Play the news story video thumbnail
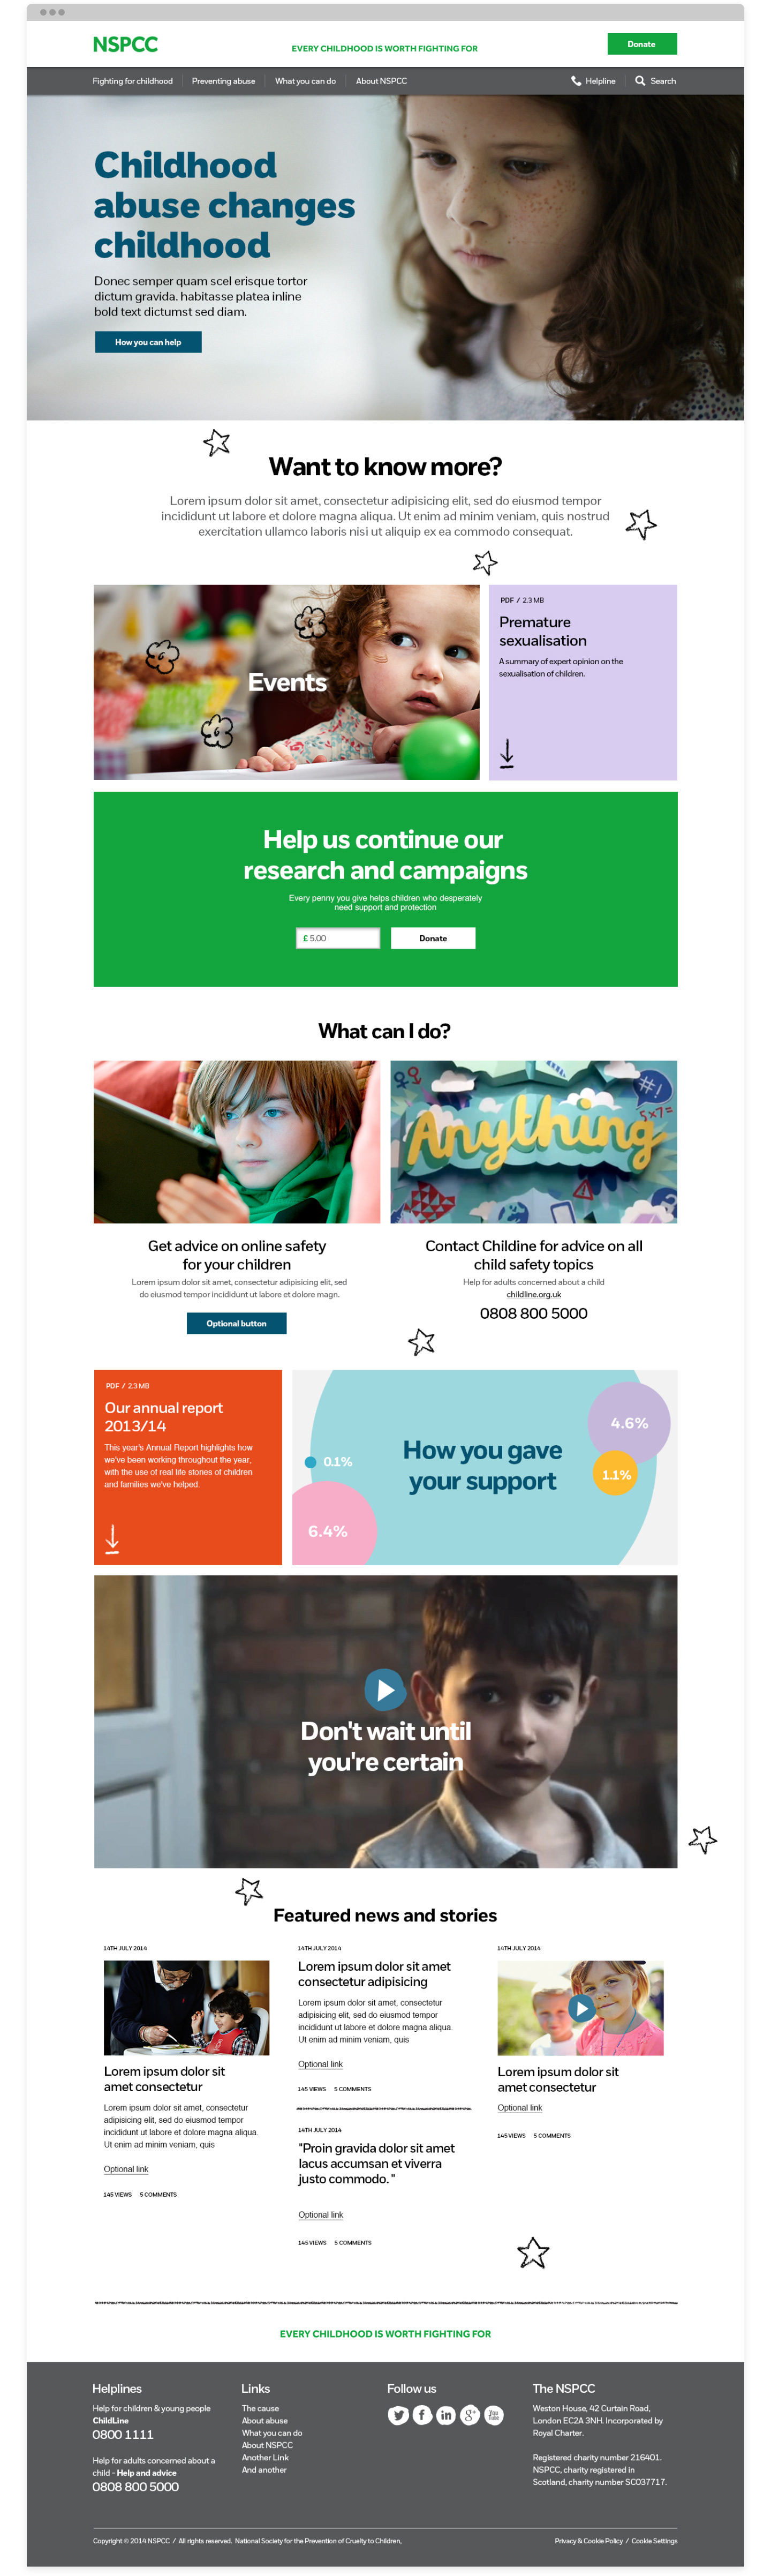This screenshot has width=771, height=2576. click(581, 2007)
